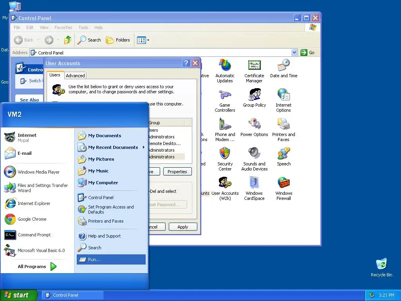Screen dimensions: 401x301
Task: Open the Edit menu
Action: point(30,27)
